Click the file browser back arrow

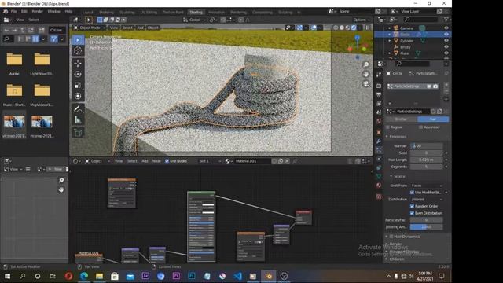[7, 30]
